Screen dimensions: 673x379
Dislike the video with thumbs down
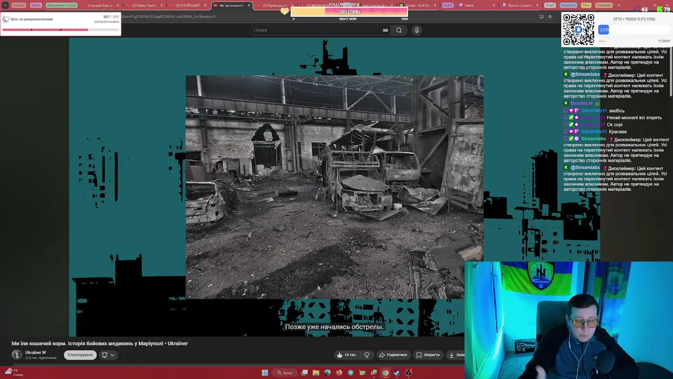click(366, 355)
